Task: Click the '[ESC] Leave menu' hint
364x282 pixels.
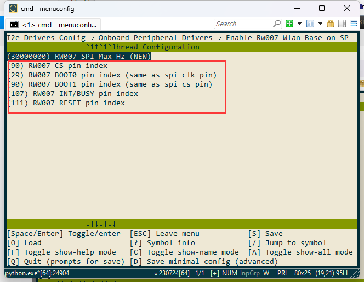Action: point(164,234)
